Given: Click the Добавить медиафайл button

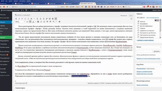Looking at the screenshot, I should point(23,15).
